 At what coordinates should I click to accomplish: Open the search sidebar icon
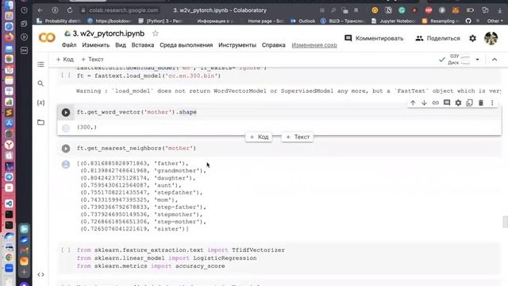point(40,83)
